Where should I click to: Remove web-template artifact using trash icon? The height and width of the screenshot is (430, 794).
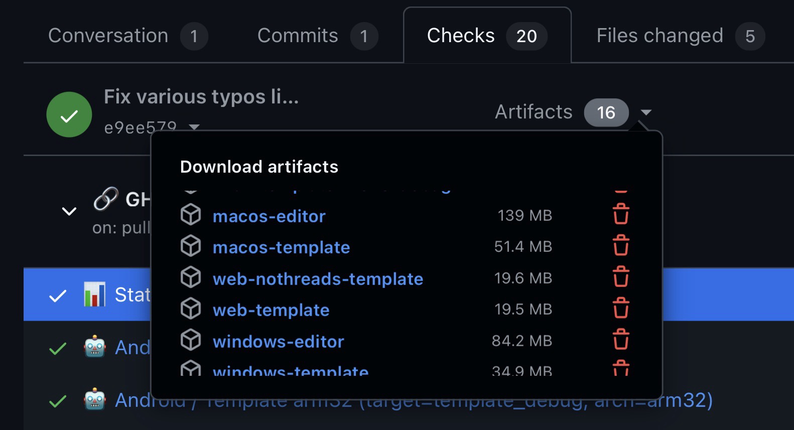click(620, 309)
